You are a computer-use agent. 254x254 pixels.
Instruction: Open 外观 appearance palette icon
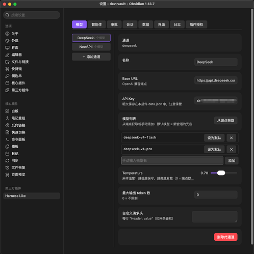click(x=7, y=41)
